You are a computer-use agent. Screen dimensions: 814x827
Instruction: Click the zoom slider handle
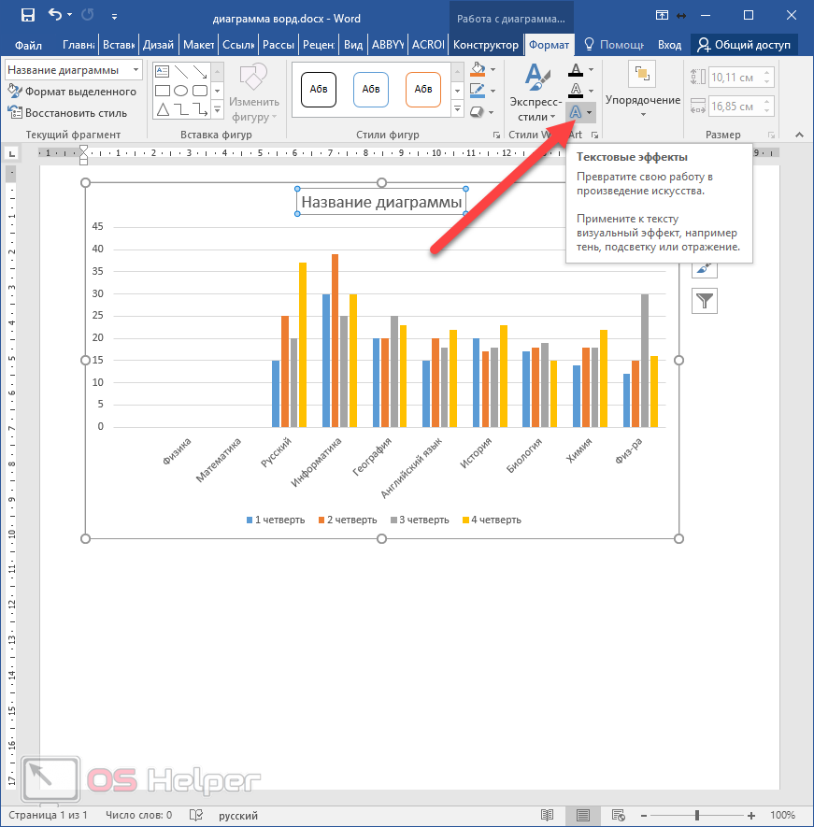coord(697,815)
